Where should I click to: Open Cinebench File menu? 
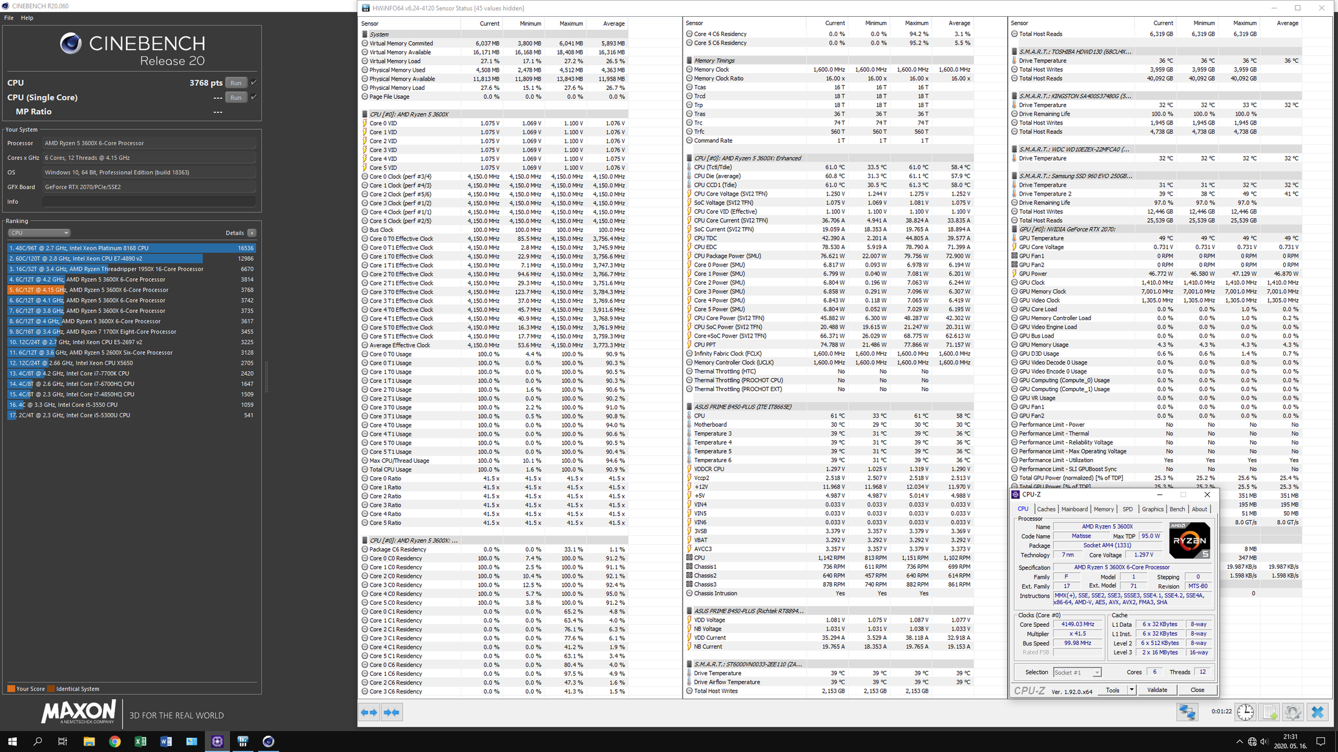tap(9, 18)
